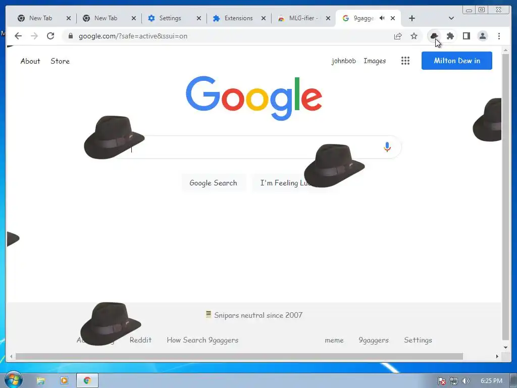Close the Settings tab

coord(199,18)
